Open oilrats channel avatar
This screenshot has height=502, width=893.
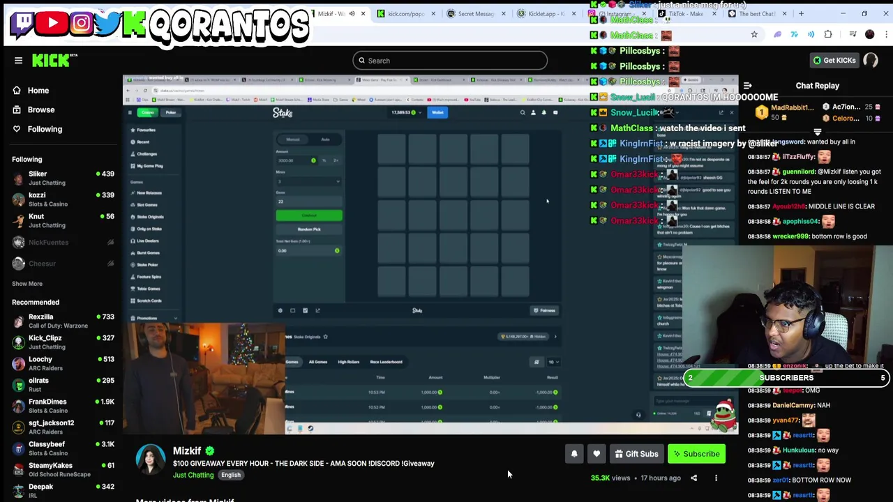coord(18,385)
